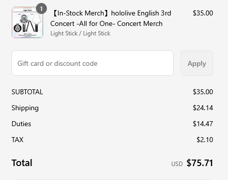Click the Light Stick variant text

coord(80,33)
